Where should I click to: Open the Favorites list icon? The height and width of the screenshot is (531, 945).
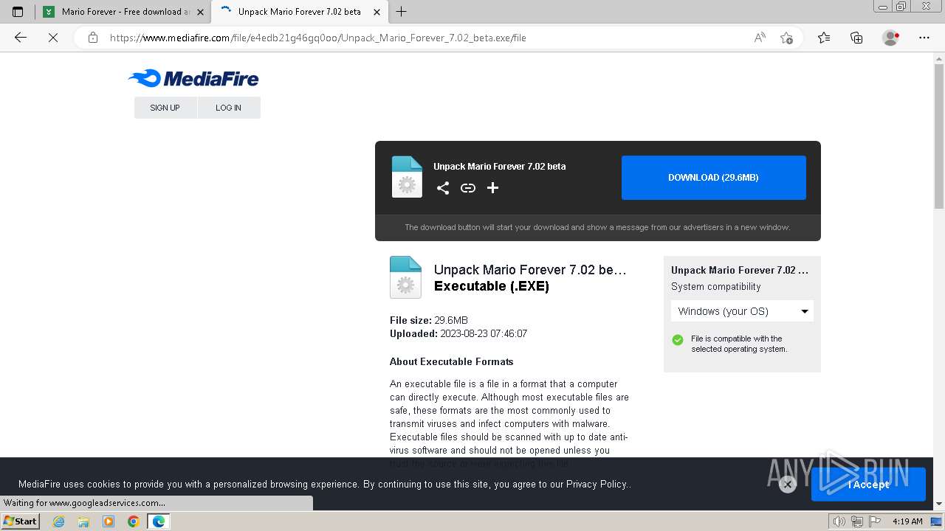click(824, 38)
